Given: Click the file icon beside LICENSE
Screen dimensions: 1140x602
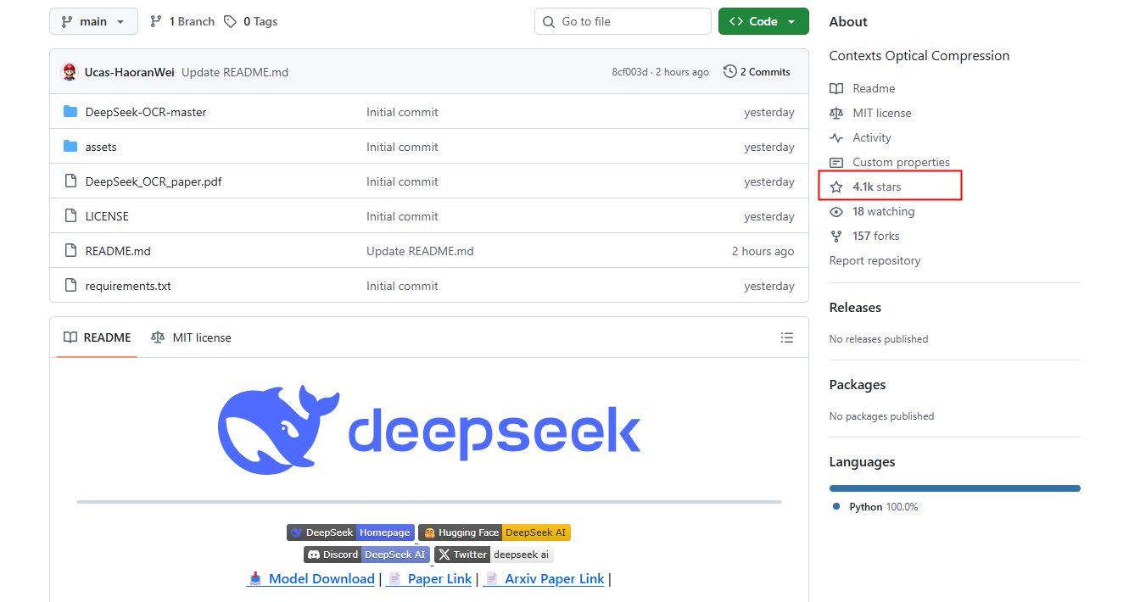Looking at the screenshot, I should click(x=70, y=216).
